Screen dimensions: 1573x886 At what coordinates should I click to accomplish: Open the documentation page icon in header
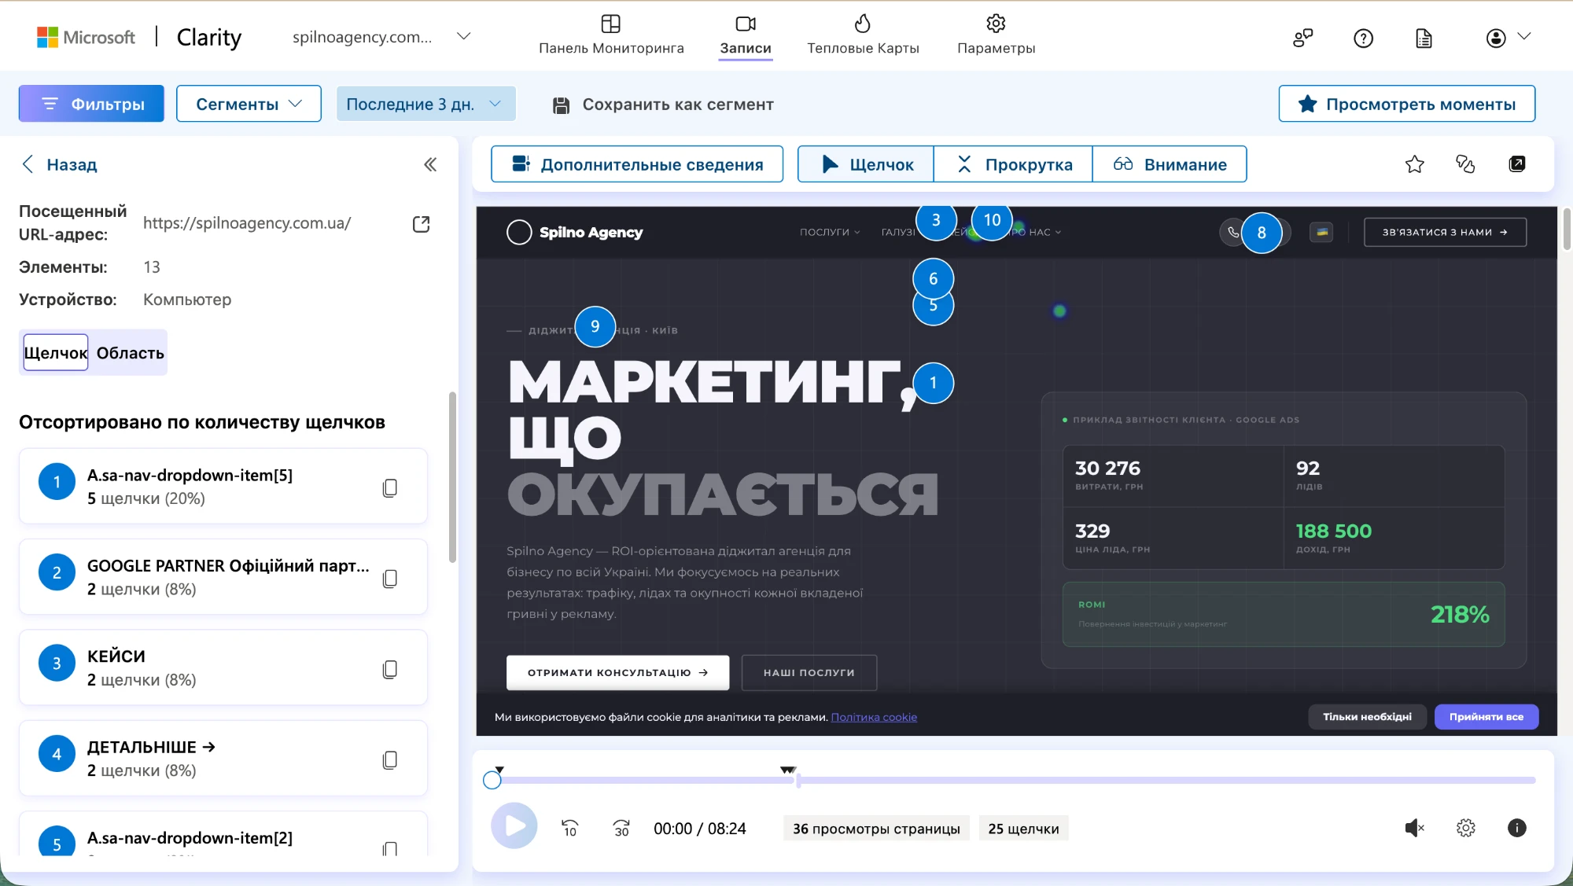[1424, 38]
